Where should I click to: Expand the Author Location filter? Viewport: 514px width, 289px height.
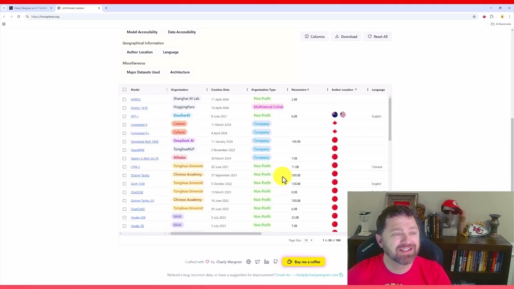tap(140, 52)
